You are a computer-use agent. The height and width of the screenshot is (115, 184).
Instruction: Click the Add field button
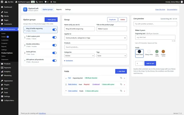click(x=121, y=71)
